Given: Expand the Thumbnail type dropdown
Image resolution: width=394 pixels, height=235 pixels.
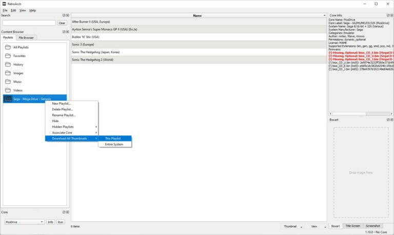Looking at the screenshot, I should (292, 226).
